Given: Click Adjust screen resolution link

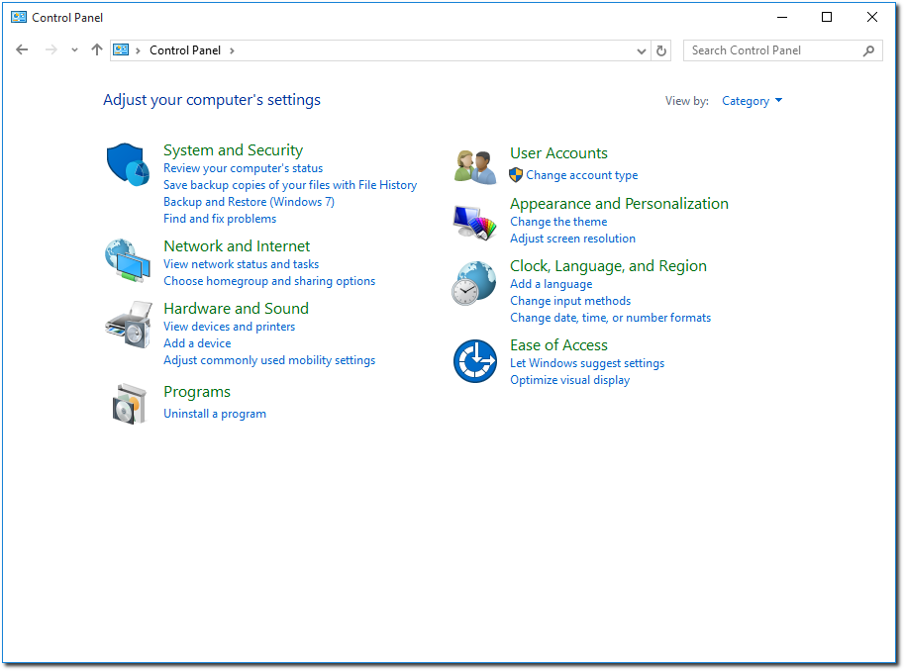Looking at the screenshot, I should pyautogui.click(x=573, y=239).
